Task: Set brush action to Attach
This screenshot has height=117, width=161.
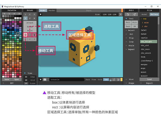Action: (x=30, y=23)
